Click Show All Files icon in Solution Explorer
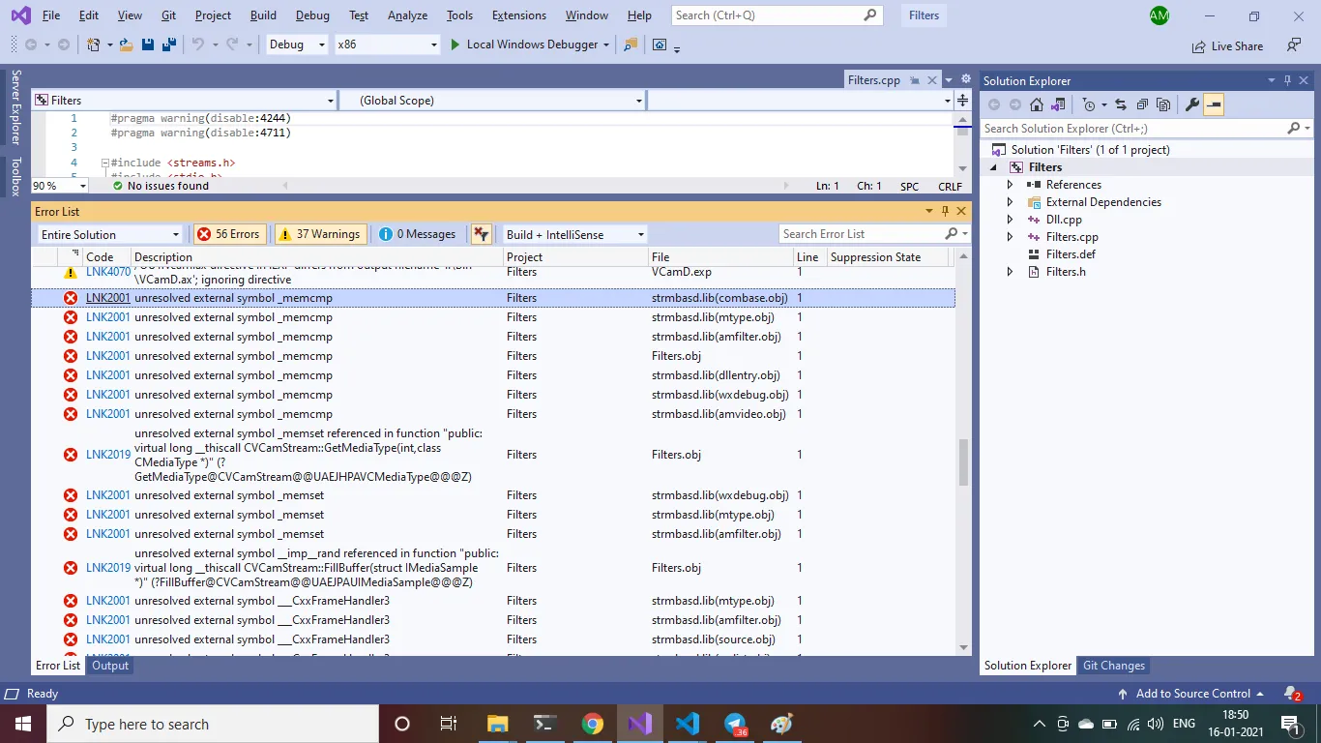This screenshot has width=1321, height=743. click(x=1163, y=104)
